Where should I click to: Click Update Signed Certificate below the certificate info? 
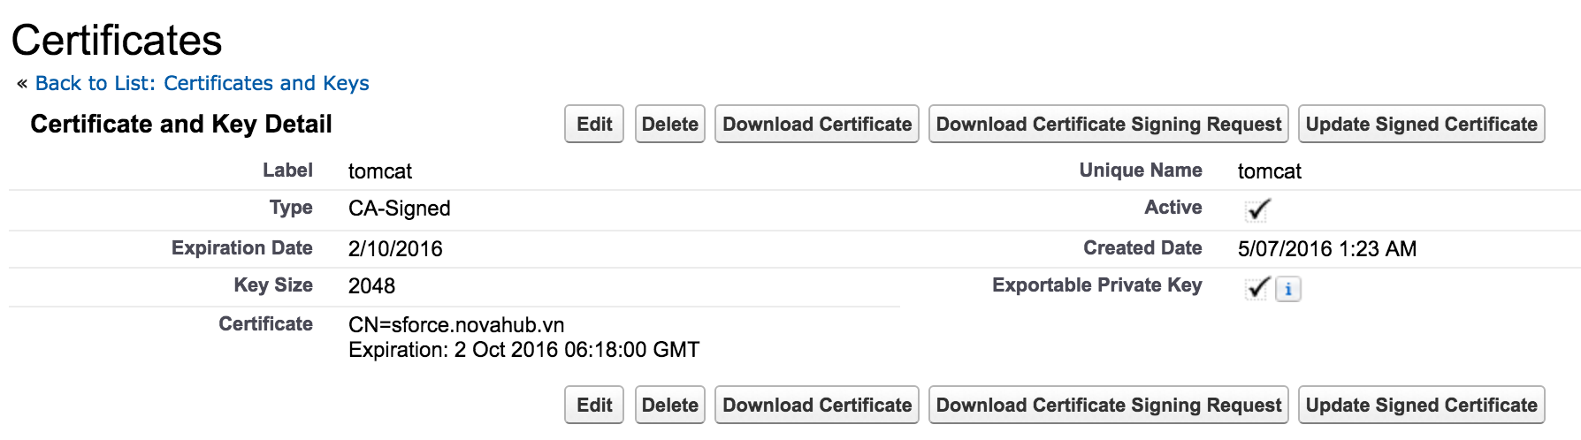tap(1421, 406)
